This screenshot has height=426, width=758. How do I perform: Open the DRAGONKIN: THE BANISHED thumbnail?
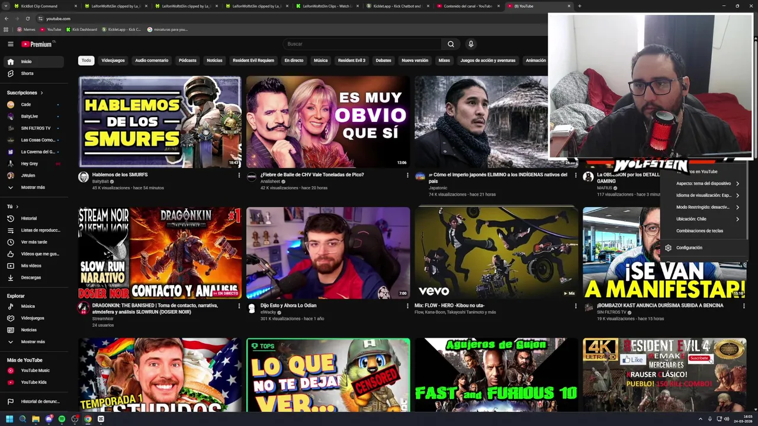160,253
